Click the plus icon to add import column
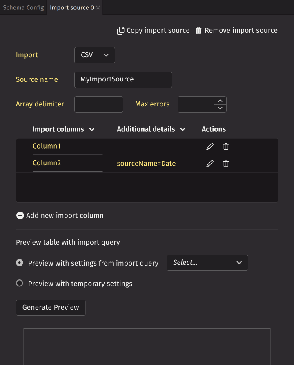 coord(20,216)
